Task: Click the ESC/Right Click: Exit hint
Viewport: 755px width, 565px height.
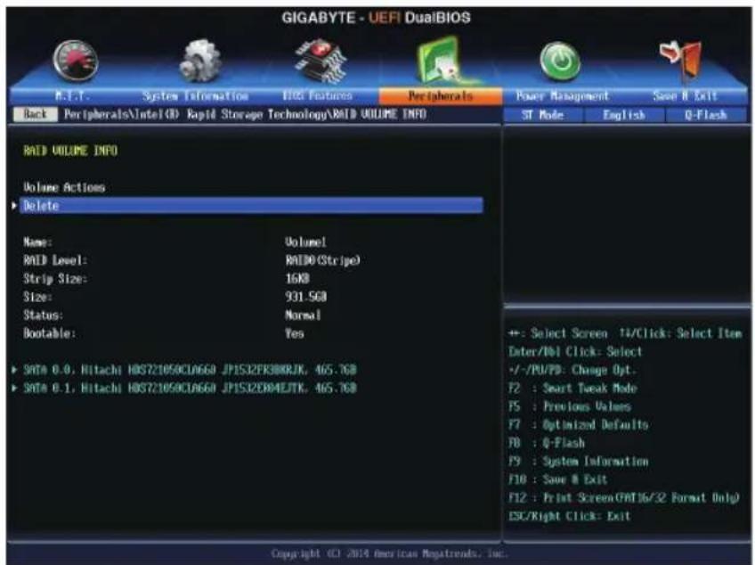Action: (569, 516)
